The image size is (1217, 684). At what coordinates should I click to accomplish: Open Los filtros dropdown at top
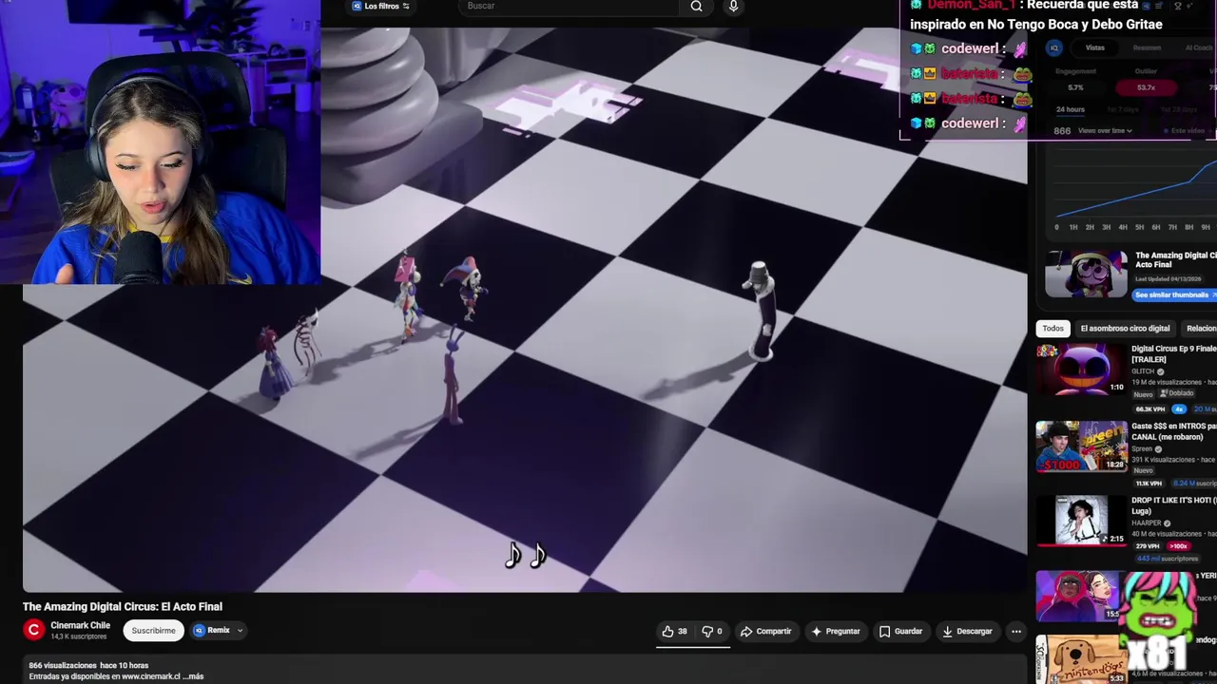tap(380, 6)
